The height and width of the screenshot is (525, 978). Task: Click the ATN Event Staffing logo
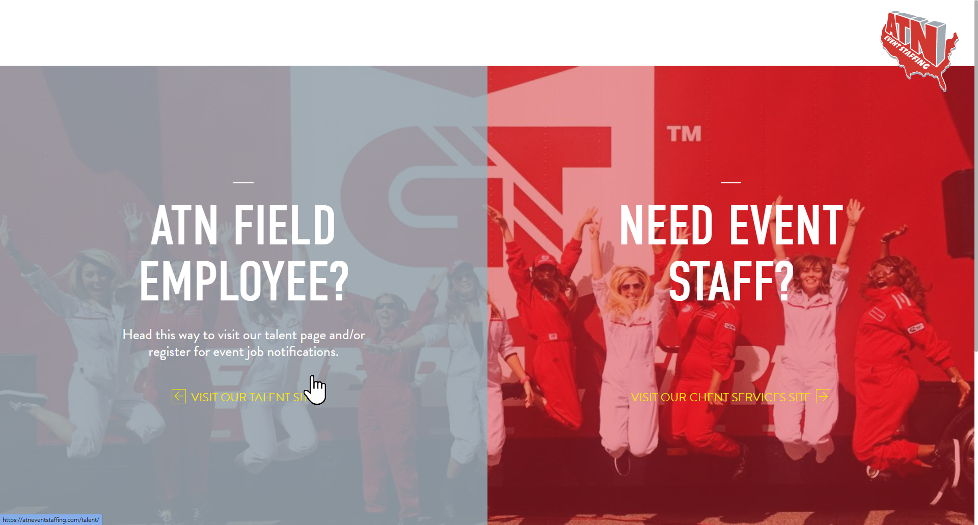[x=919, y=50]
